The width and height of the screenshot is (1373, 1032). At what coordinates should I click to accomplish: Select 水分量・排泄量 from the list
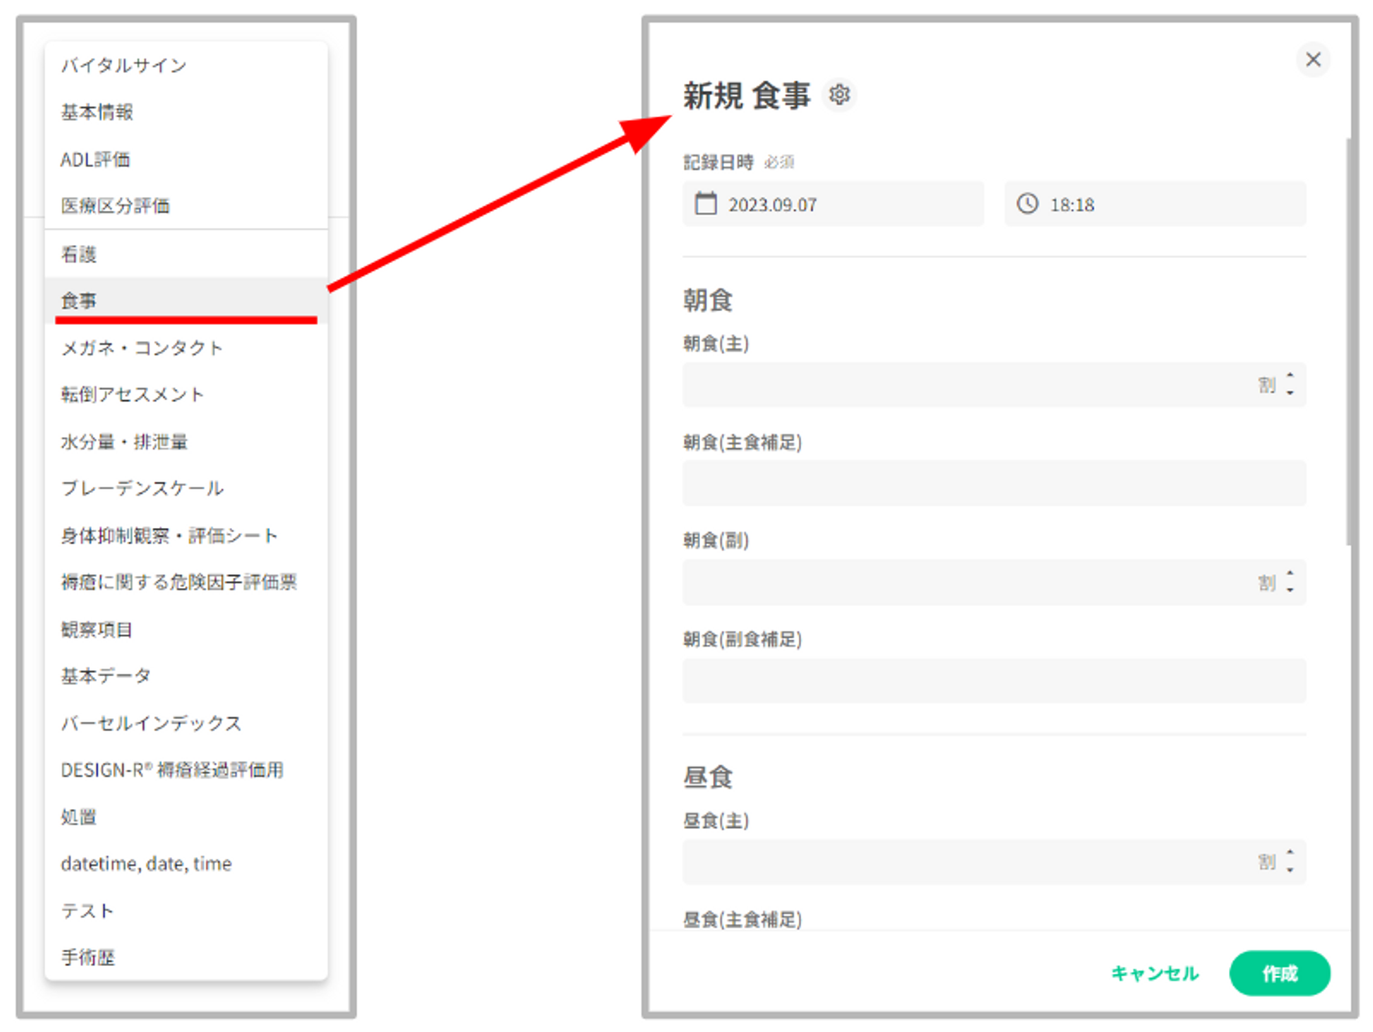(x=124, y=442)
